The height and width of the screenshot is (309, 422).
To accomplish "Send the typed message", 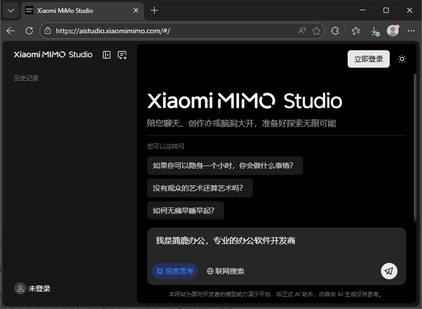I will (x=389, y=271).
